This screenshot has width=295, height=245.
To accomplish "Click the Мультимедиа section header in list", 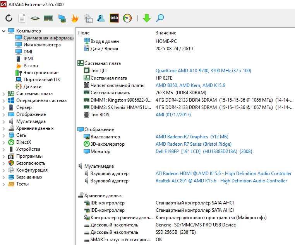I will pos(96,166).
